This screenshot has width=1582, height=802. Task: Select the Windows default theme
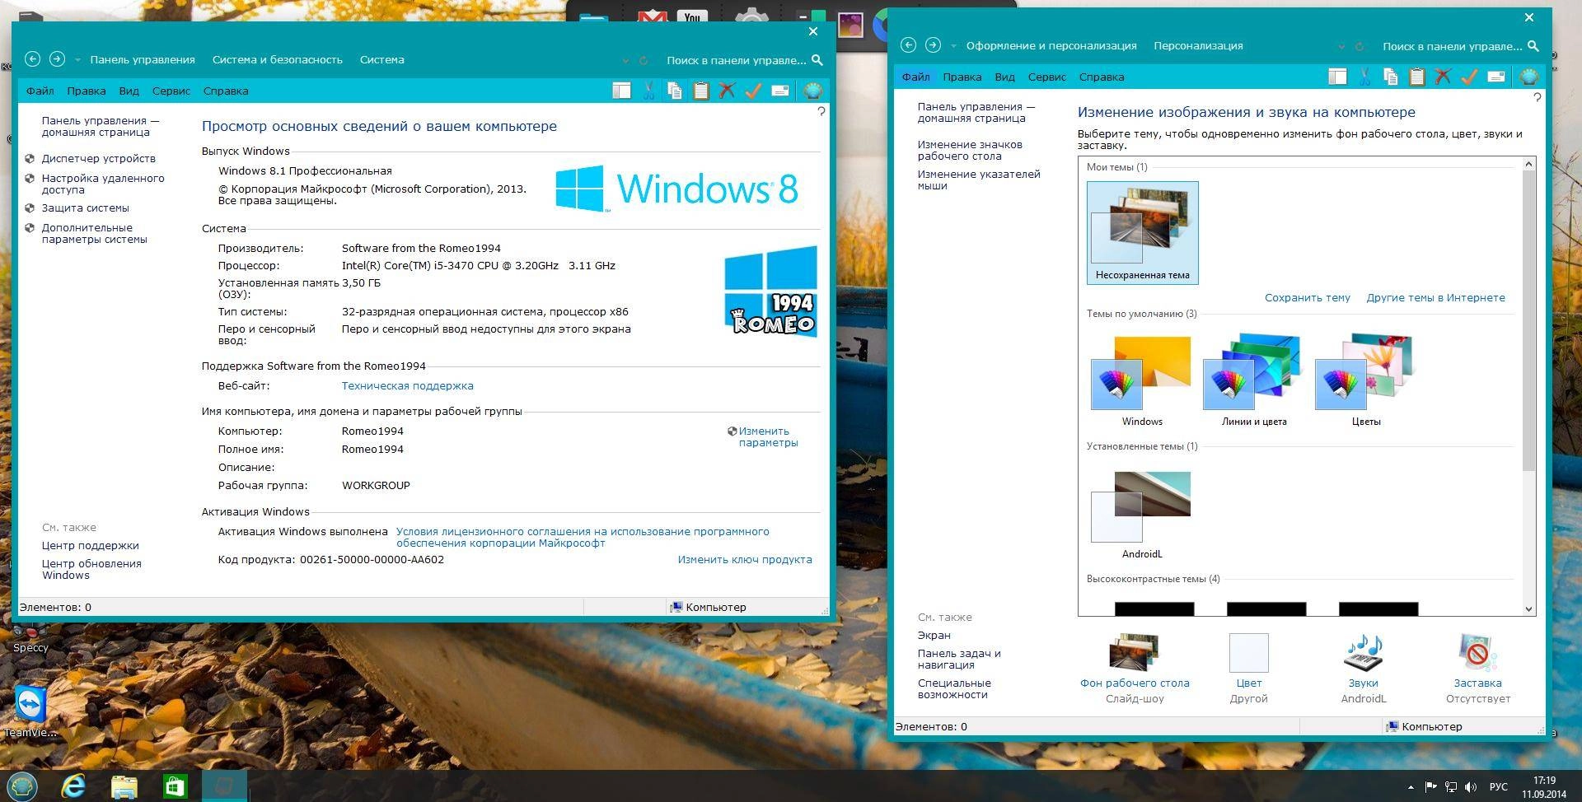1141,380
